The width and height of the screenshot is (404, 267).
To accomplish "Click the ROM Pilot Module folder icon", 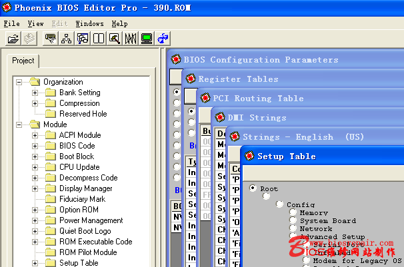I will [51, 252].
